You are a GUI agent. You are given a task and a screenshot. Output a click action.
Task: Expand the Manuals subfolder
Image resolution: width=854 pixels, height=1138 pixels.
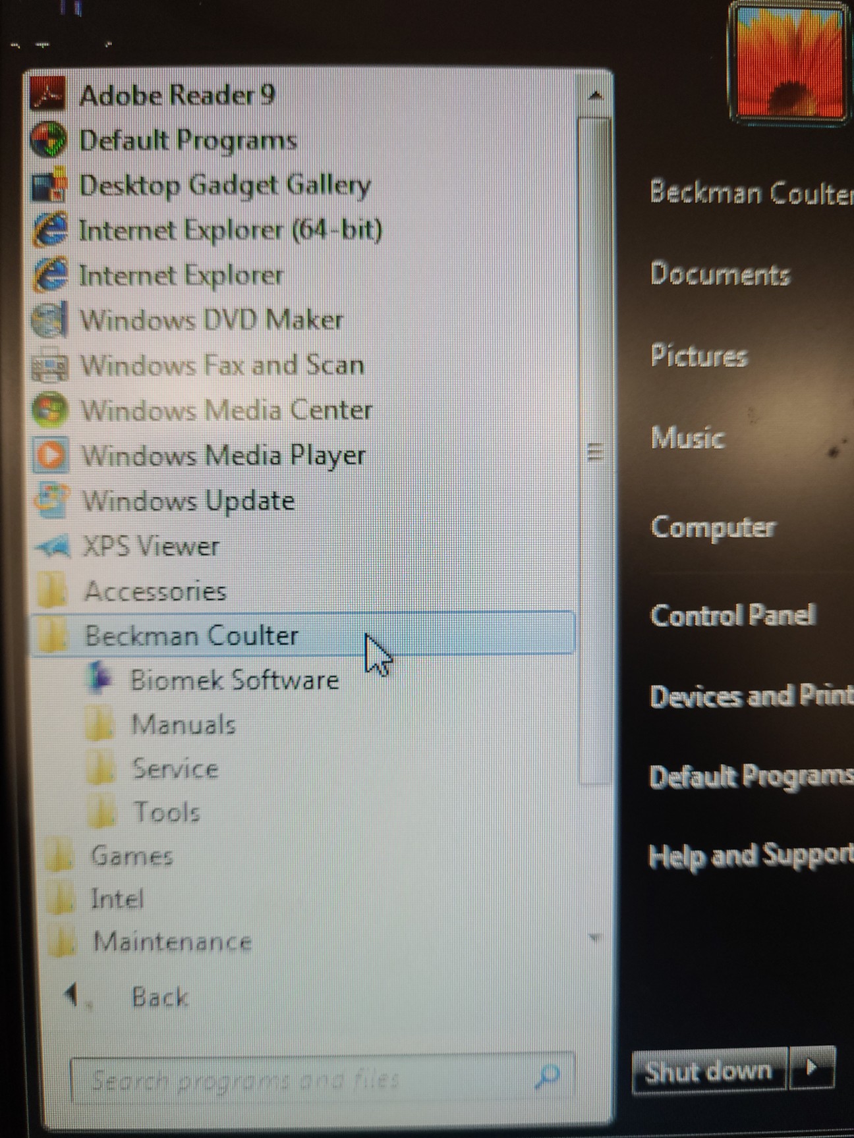(x=183, y=724)
